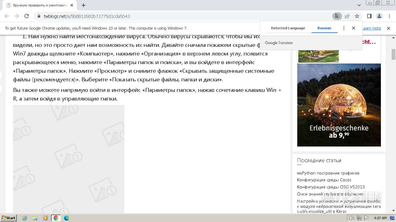
Task: Open a new browser tab
Action: [84, 5]
